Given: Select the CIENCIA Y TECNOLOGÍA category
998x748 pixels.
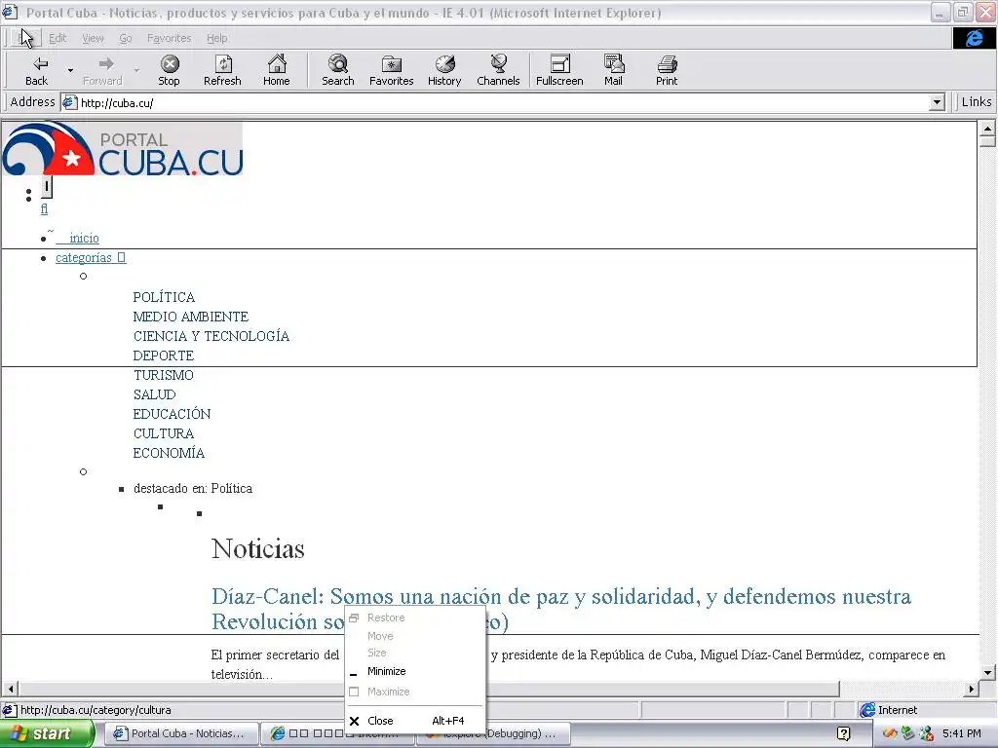Looking at the screenshot, I should [211, 336].
